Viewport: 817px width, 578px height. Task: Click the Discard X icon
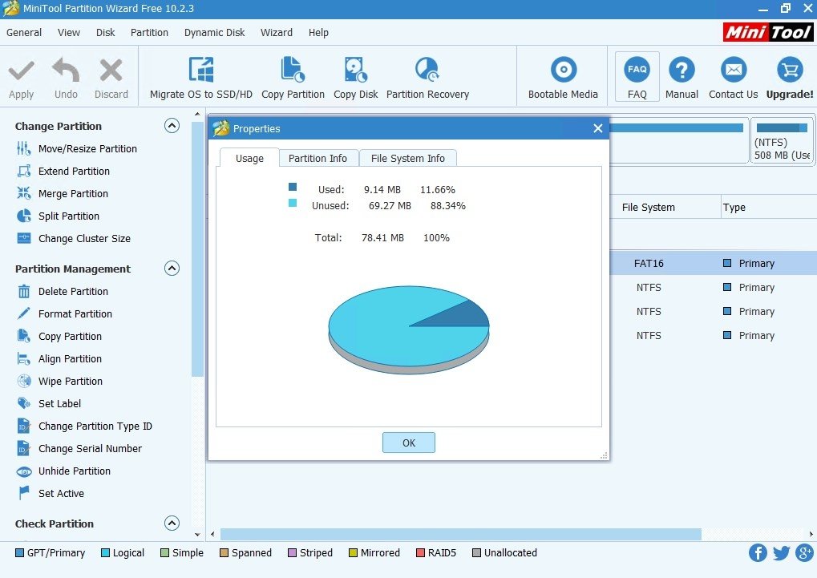point(111,71)
